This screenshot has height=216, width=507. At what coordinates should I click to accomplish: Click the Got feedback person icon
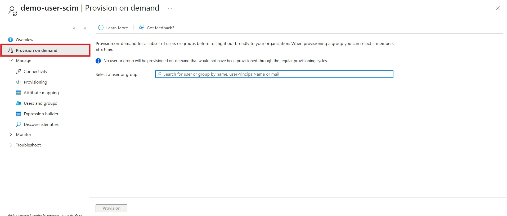click(x=141, y=27)
